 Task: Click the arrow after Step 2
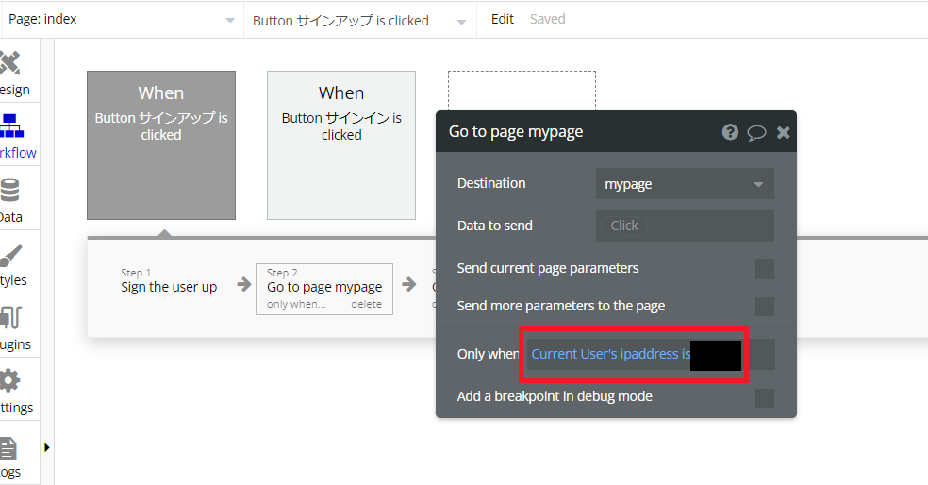coord(409,285)
